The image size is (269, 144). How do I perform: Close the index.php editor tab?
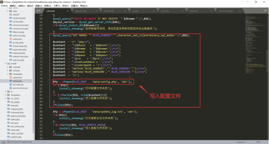pos(68,11)
